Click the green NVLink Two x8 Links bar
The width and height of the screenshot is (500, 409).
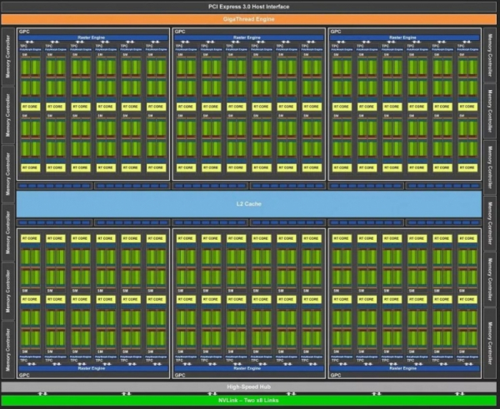click(x=249, y=400)
